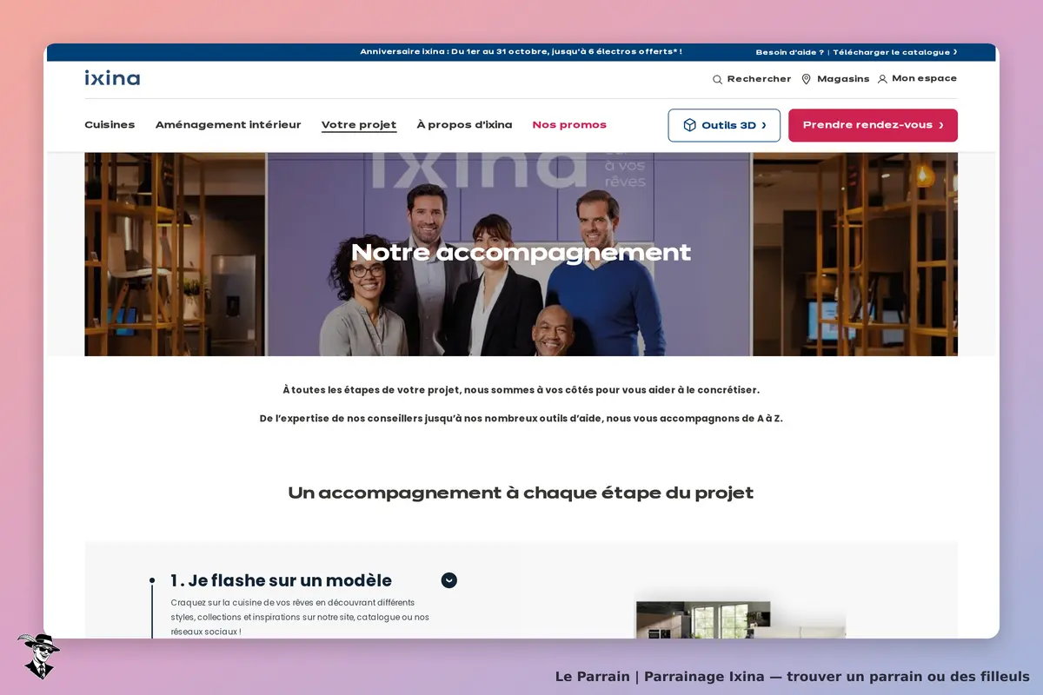Click the ixina logo

[x=112, y=78]
